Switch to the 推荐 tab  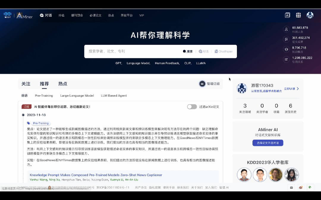pos(44,84)
